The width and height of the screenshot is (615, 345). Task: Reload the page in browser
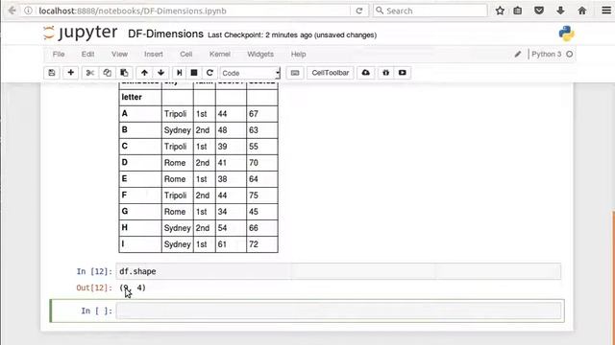coord(358,11)
